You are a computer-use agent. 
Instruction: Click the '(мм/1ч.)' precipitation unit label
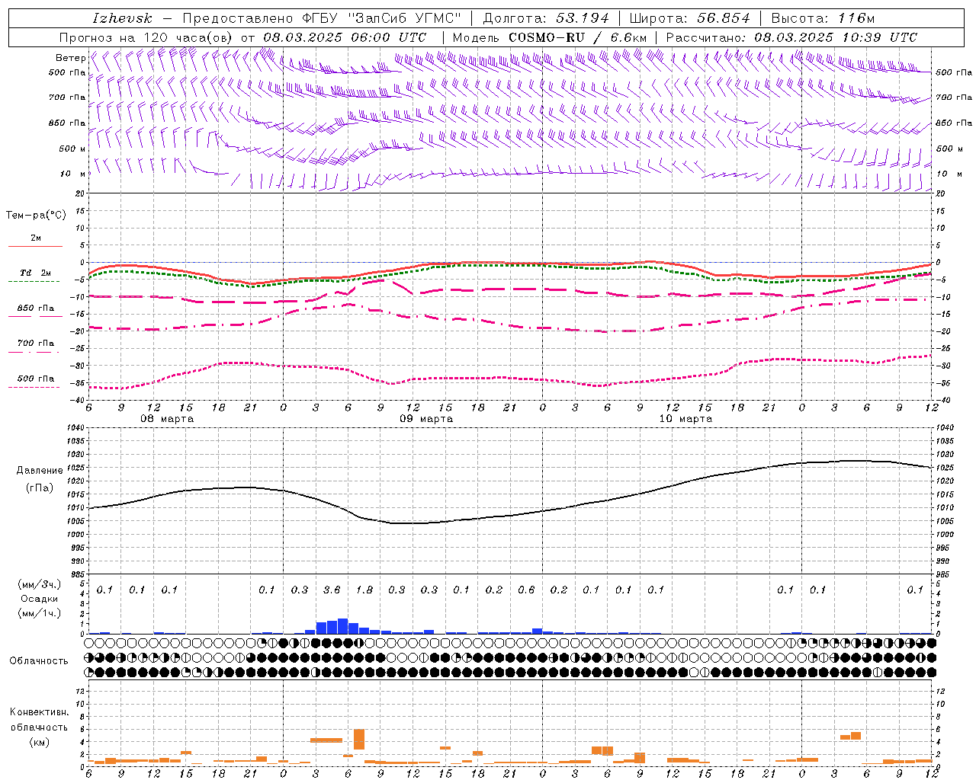39,613
